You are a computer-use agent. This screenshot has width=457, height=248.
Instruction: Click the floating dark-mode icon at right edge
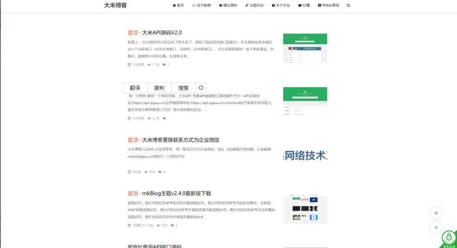(436, 212)
